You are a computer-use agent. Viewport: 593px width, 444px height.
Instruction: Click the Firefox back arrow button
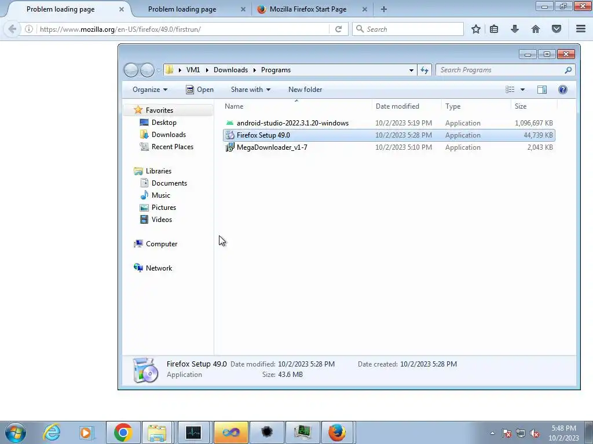point(12,29)
